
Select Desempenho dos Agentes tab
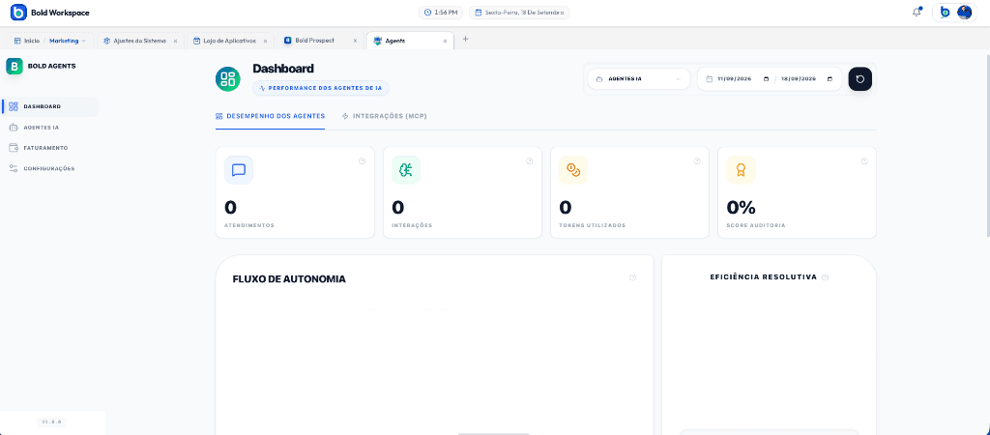click(x=271, y=117)
